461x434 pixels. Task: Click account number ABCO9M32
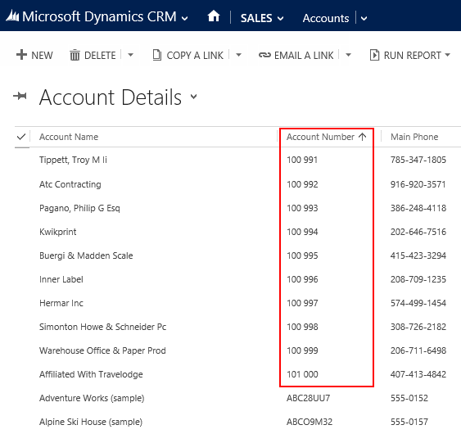click(x=310, y=422)
